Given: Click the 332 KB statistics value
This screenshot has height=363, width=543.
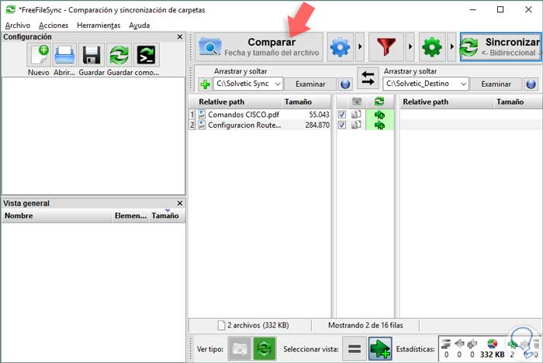Looking at the screenshot, I should click(492, 354).
